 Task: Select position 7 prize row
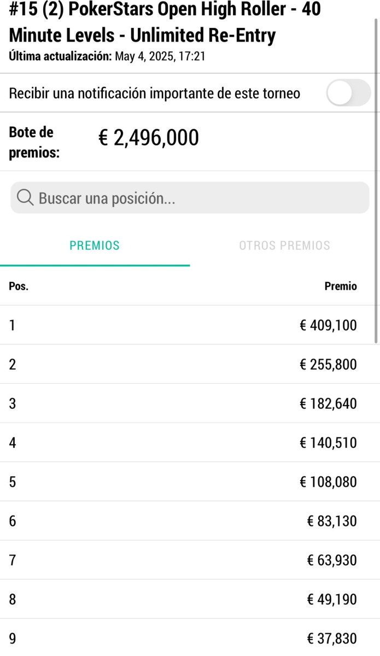(x=190, y=560)
